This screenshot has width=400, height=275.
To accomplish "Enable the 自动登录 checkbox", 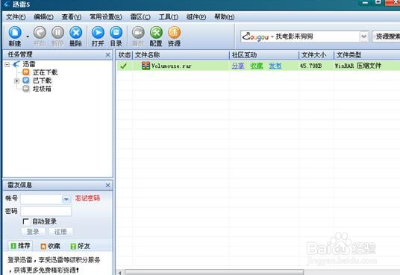I will [x=25, y=221].
